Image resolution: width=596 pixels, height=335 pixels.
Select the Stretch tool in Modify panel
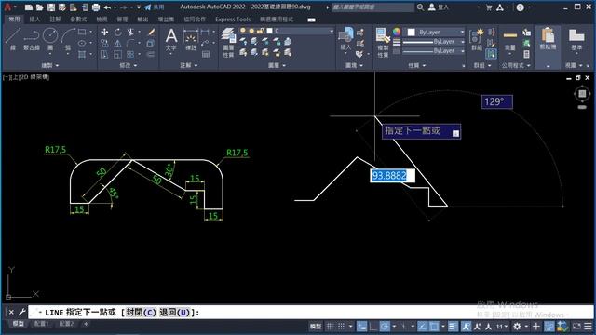click(x=104, y=54)
